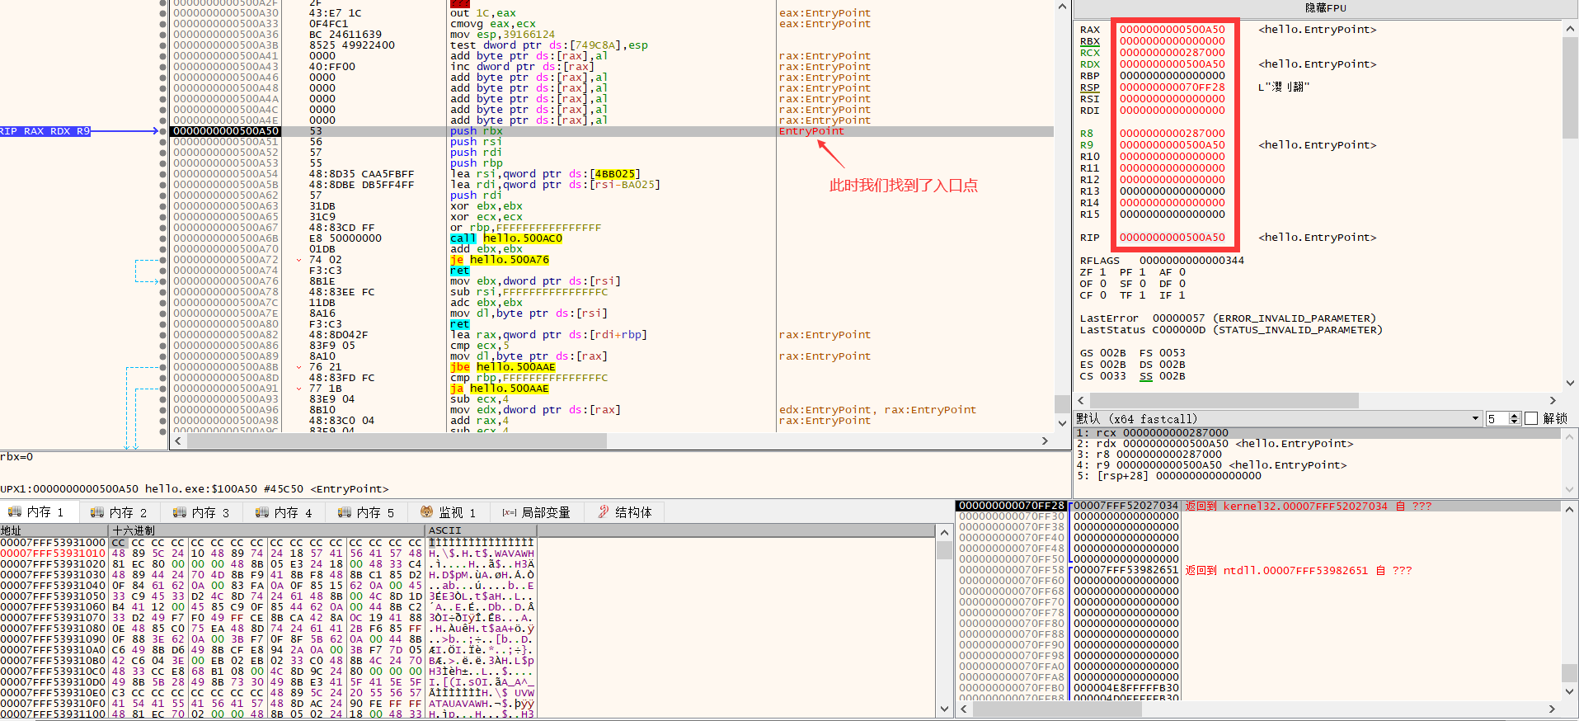Image resolution: width=1579 pixels, height=721 pixels.
Task: Click the ZF flag value
Action: [x=1102, y=272]
